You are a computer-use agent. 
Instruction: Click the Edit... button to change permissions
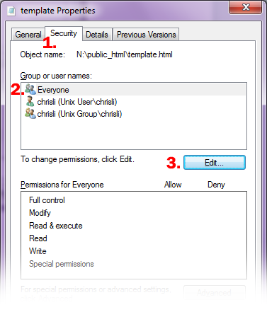215,163
